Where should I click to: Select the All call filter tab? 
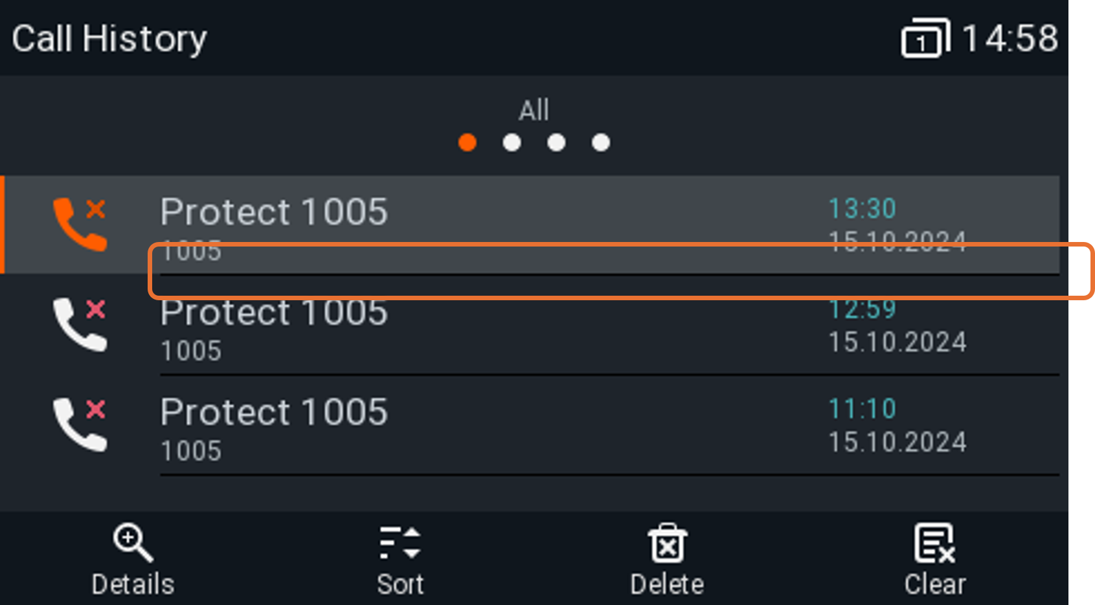pos(534,111)
